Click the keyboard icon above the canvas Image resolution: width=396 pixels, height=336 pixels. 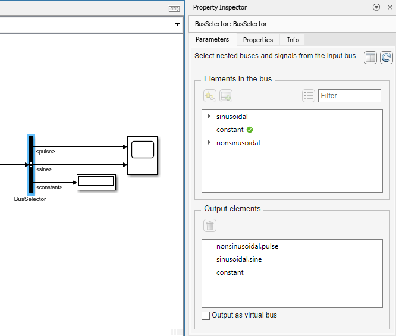(x=174, y=9)
